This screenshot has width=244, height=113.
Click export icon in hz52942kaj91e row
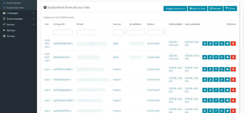pos(210,79)
